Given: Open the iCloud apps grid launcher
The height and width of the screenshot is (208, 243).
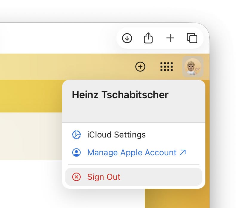Looking at the screenshot, I should tap(167, 67).
